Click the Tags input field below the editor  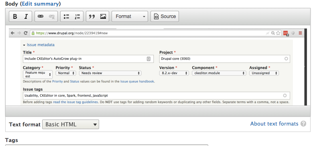107,145
